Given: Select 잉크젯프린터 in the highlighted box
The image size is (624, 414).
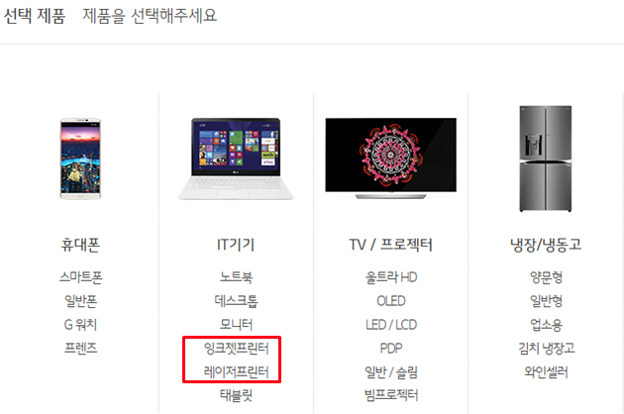Looking at the screenshot, I should point(237,349).
